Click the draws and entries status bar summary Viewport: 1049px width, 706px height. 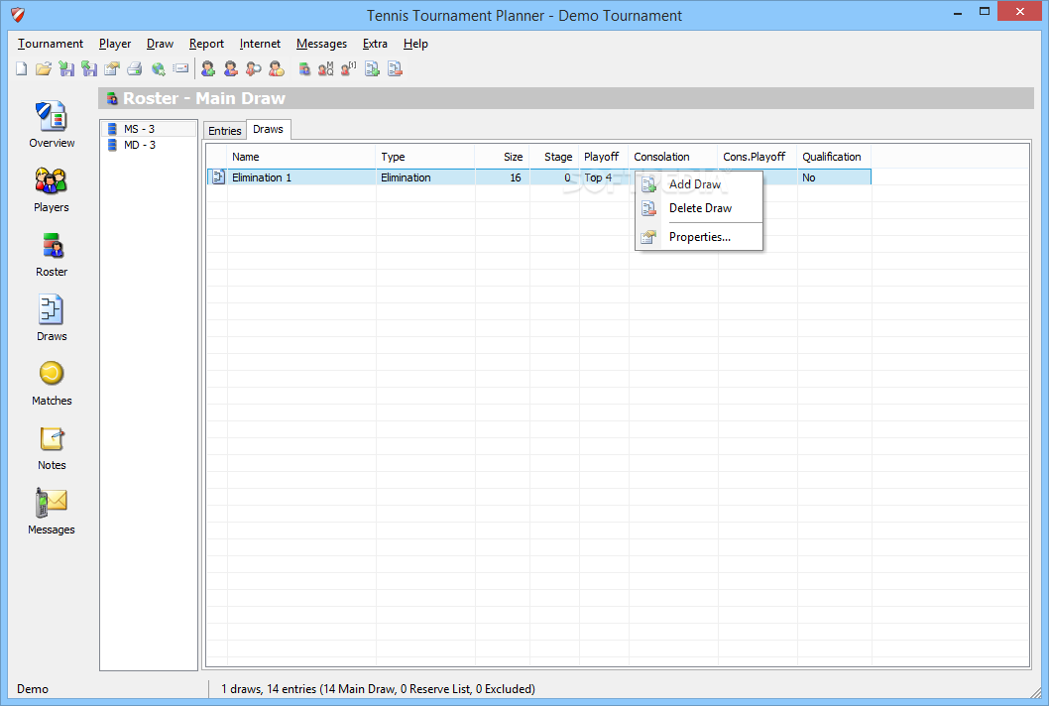(x=378, y=688)
